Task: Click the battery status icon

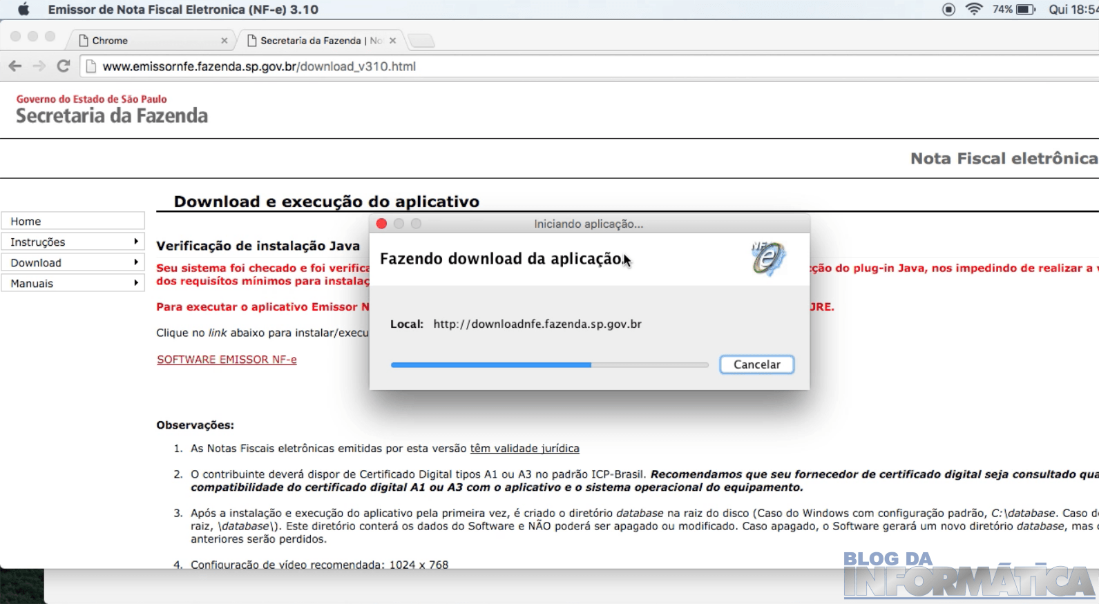Action: (1026, 10)
